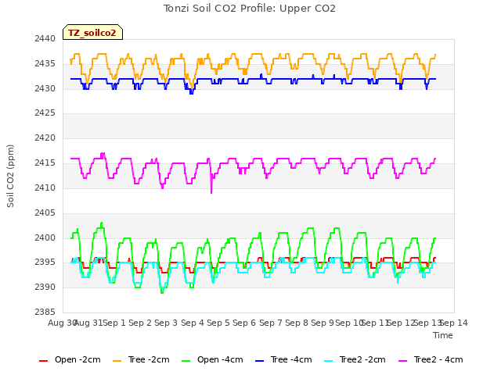Click the 2420 y-axis tick label
Viewport: 501px width, 375px height.
[45, 137]
